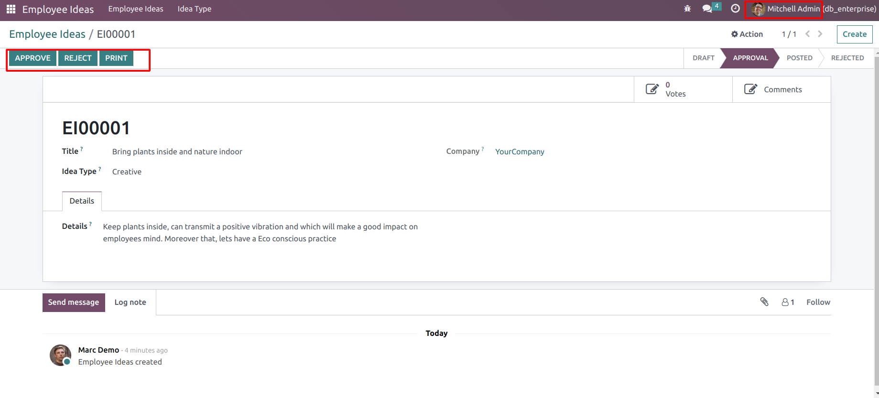Click Marc Demo's avatar picture
The height and width of the screenshot is (398, 879).
pyautogui.click(x=61, y=355)
